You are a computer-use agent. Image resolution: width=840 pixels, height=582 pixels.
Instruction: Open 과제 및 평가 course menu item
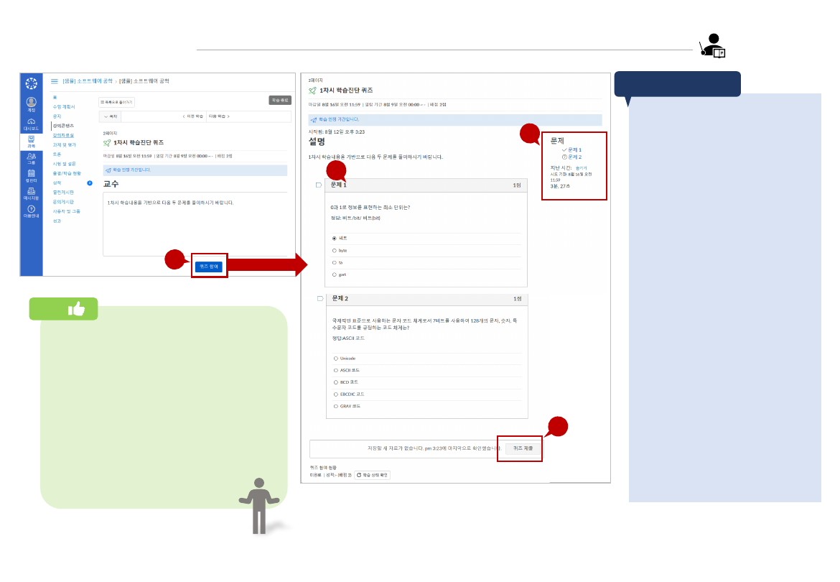65,144
